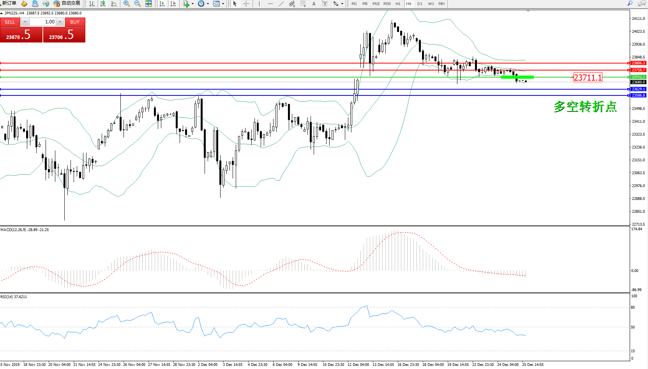Switch chart to candlestick mode
648x369 pixels.
coord(103,4)
